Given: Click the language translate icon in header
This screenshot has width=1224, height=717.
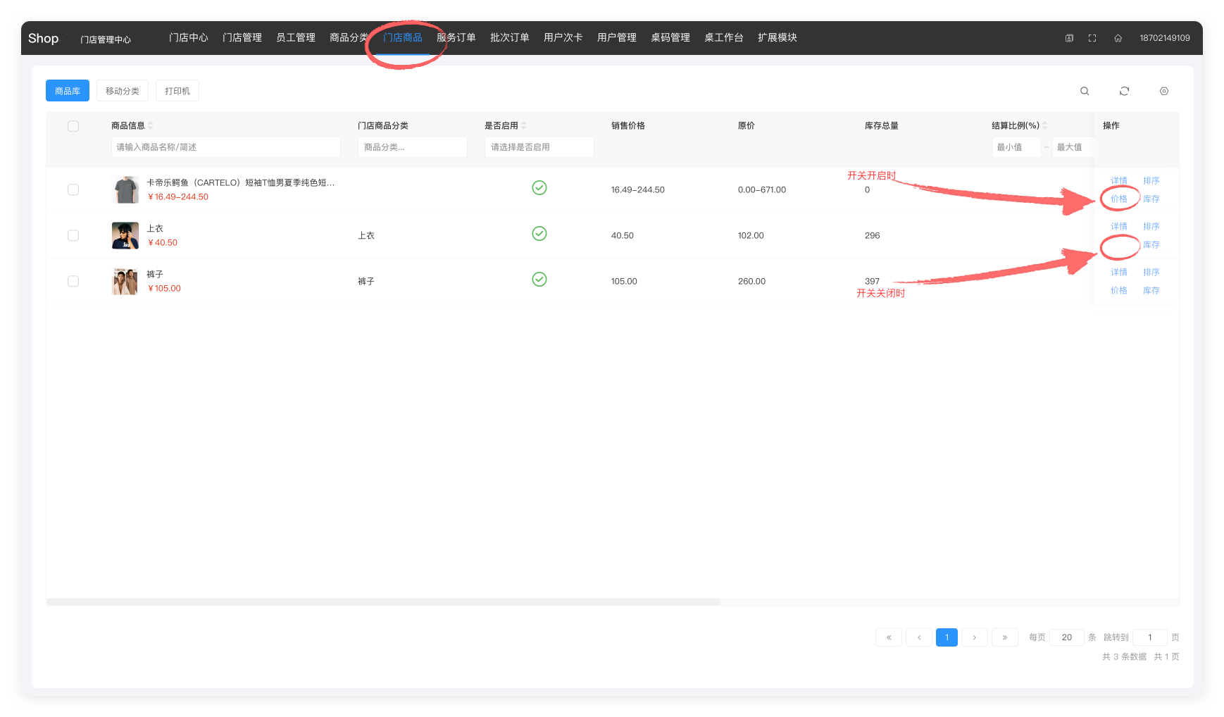Looking at the screenshot, I should [1069, 38].
